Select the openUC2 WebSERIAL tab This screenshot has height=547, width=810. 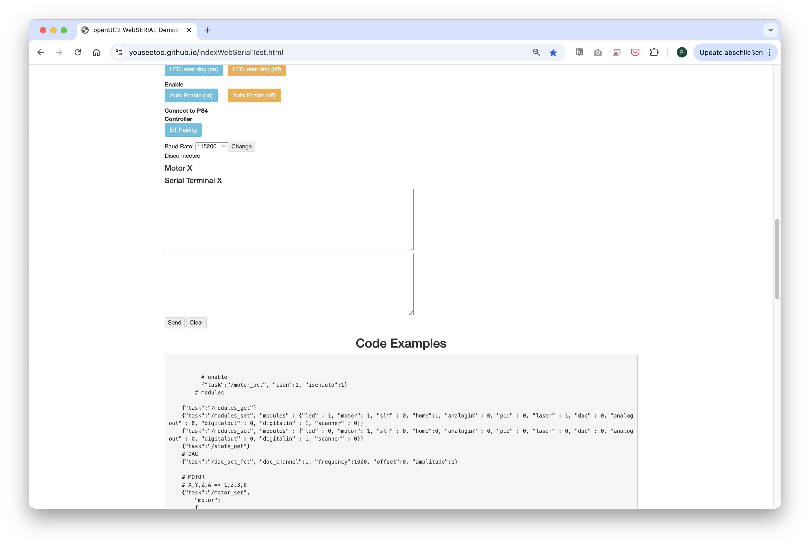(136, 30)
